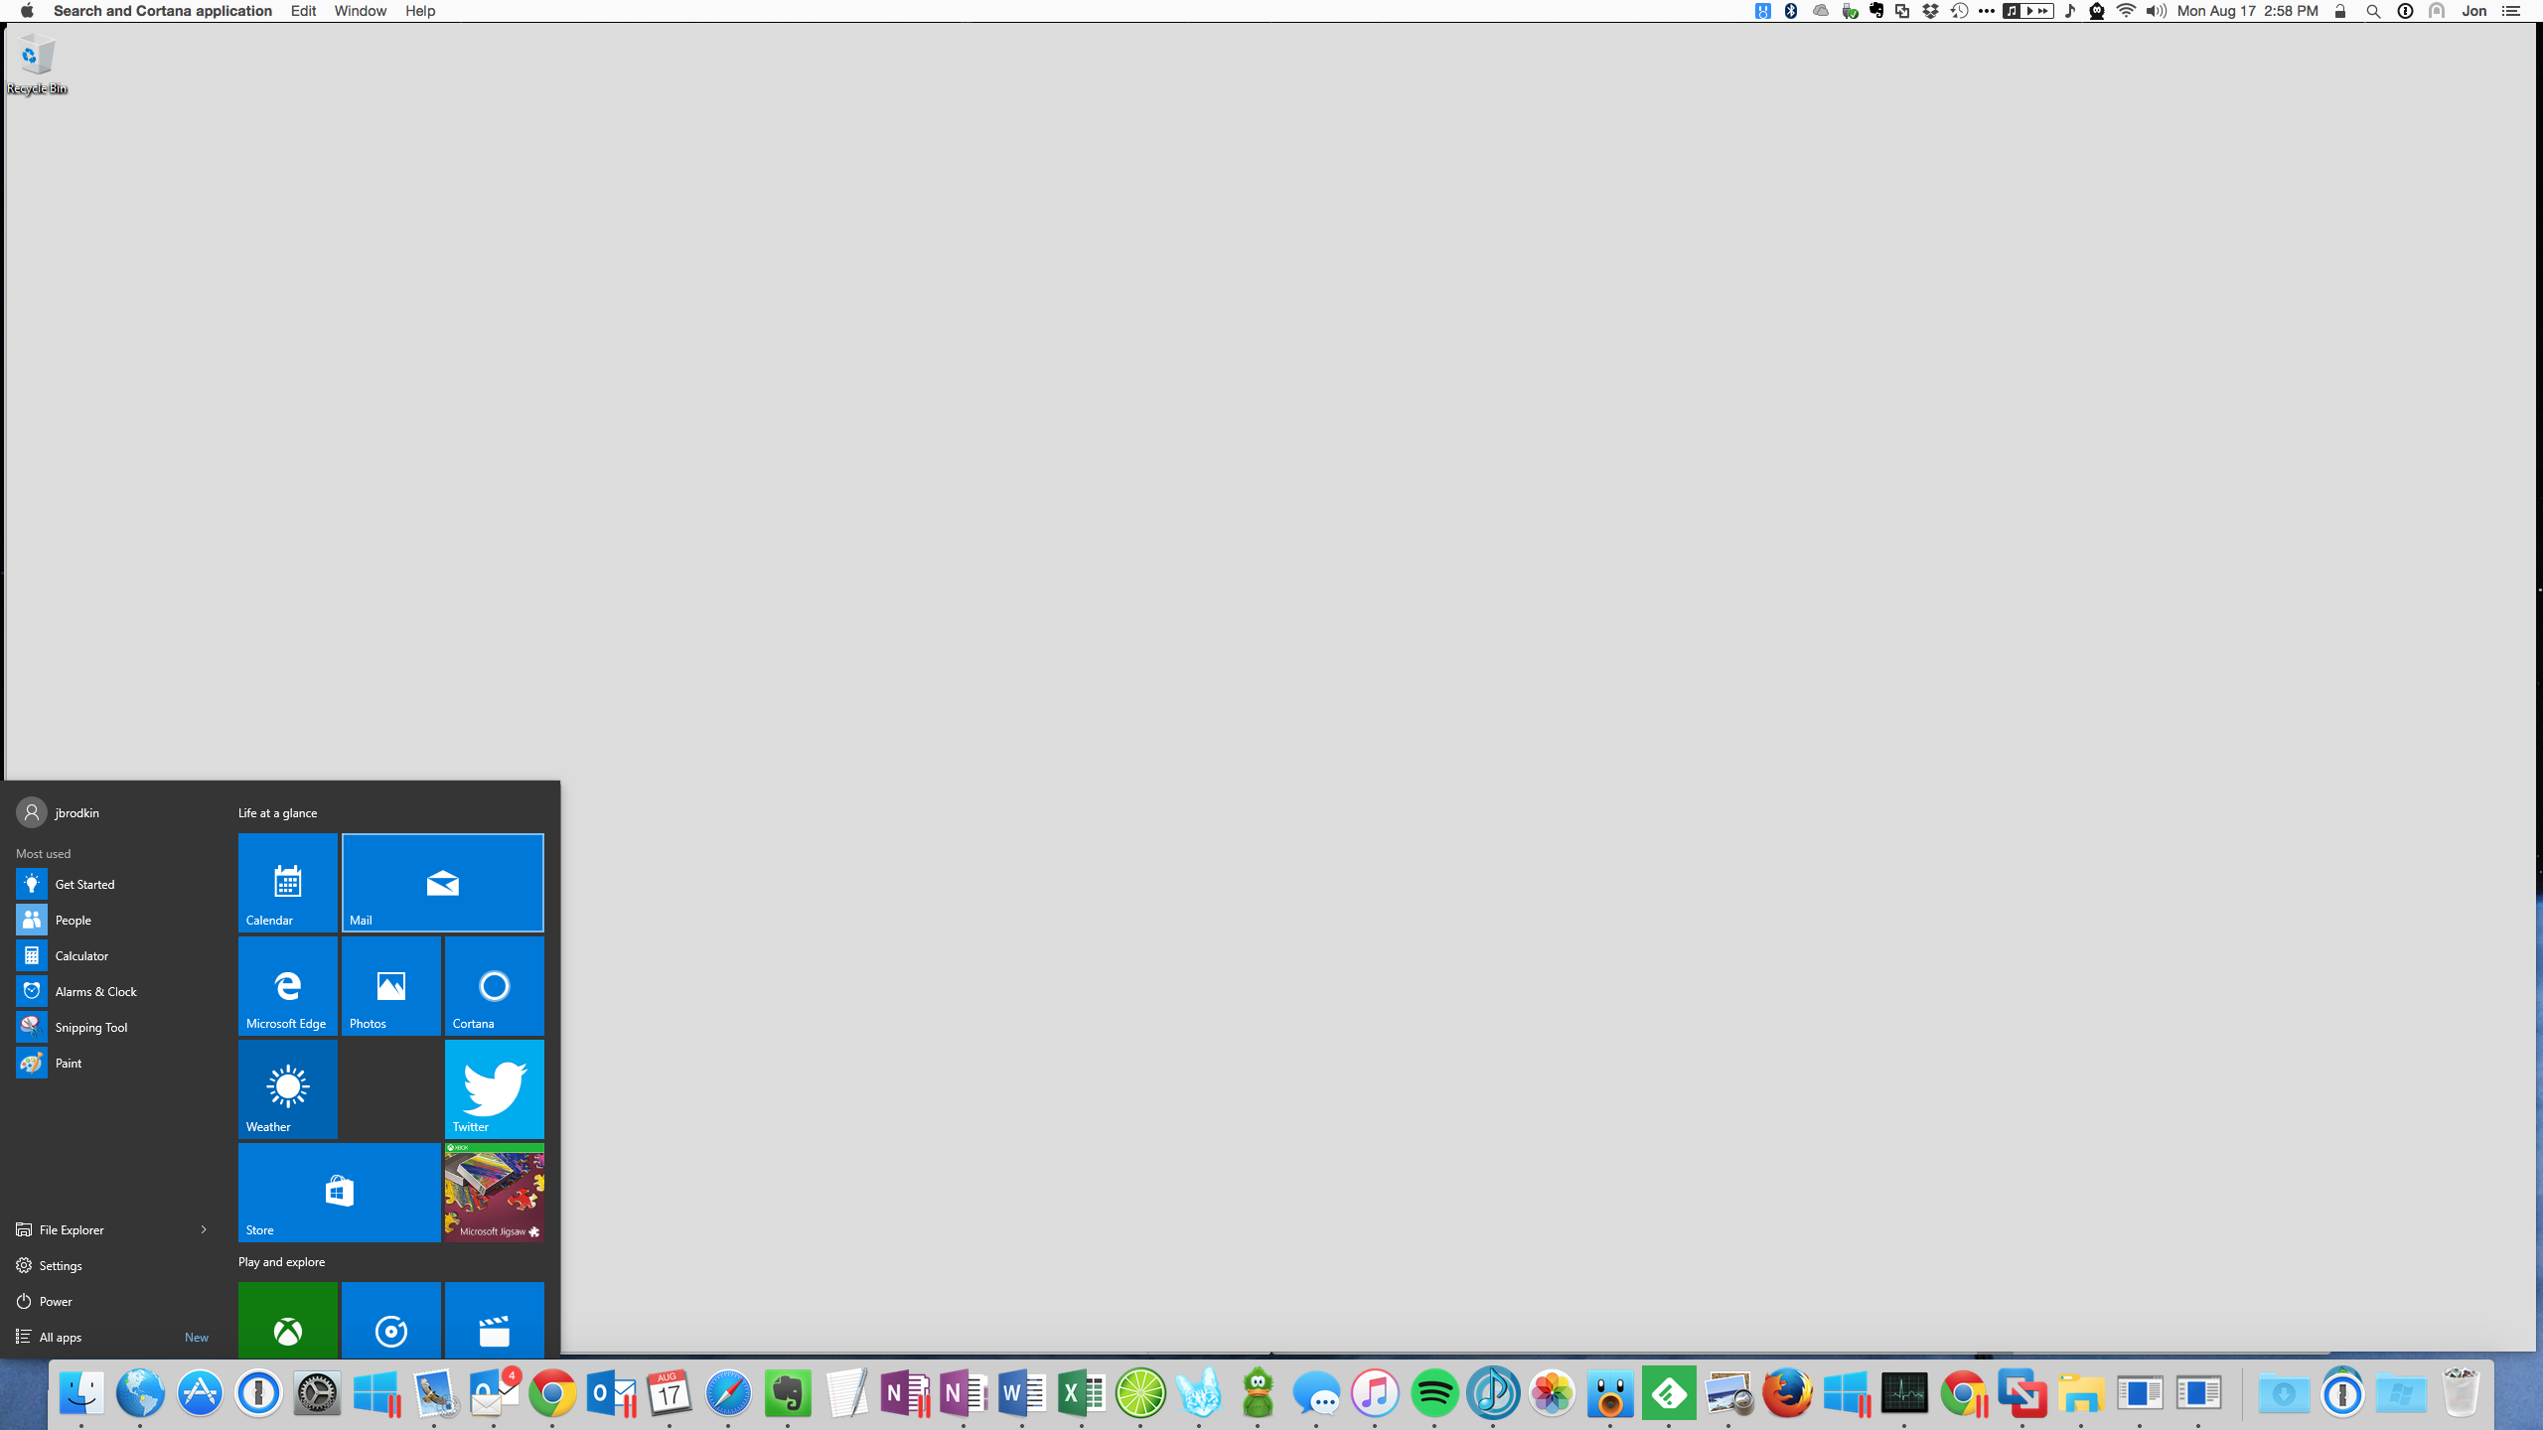Select Settings in Start menu
The width and height of the screenshot is (2543, 1430).
62,1266
